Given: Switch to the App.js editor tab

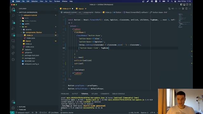Looking at the screenshot, I should [81, 9].
